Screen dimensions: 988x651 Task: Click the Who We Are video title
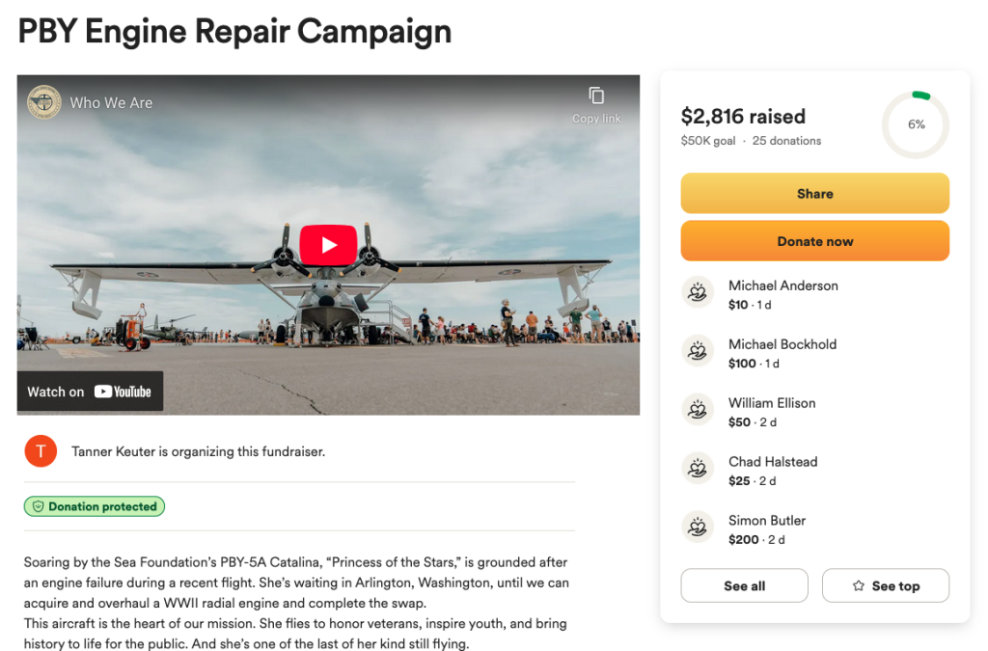point(111,102)
